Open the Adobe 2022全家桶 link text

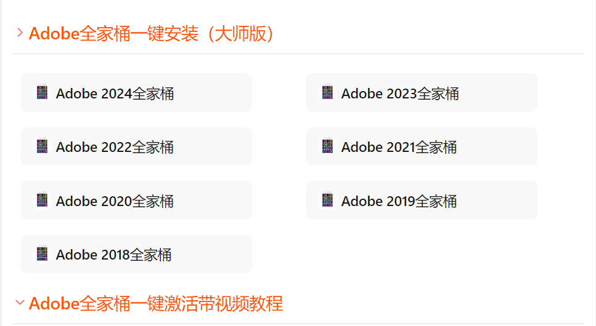pos(115,147)
